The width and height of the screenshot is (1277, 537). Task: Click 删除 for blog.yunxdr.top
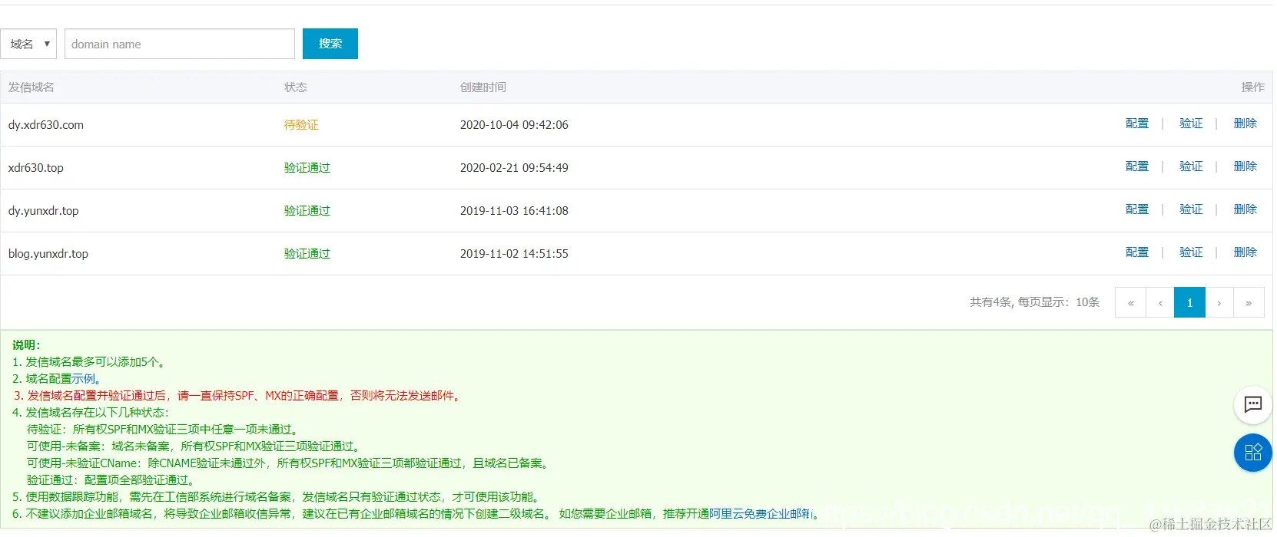tap(1245, 252)
